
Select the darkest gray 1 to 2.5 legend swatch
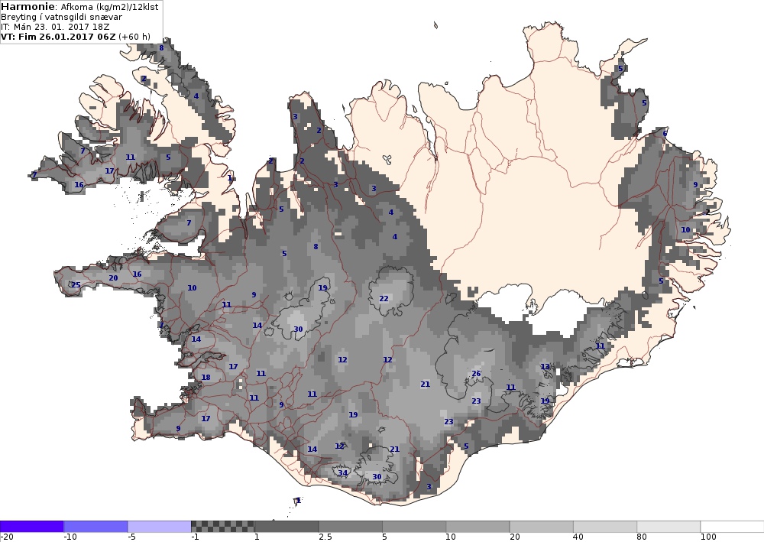click(x=286, y=527)
